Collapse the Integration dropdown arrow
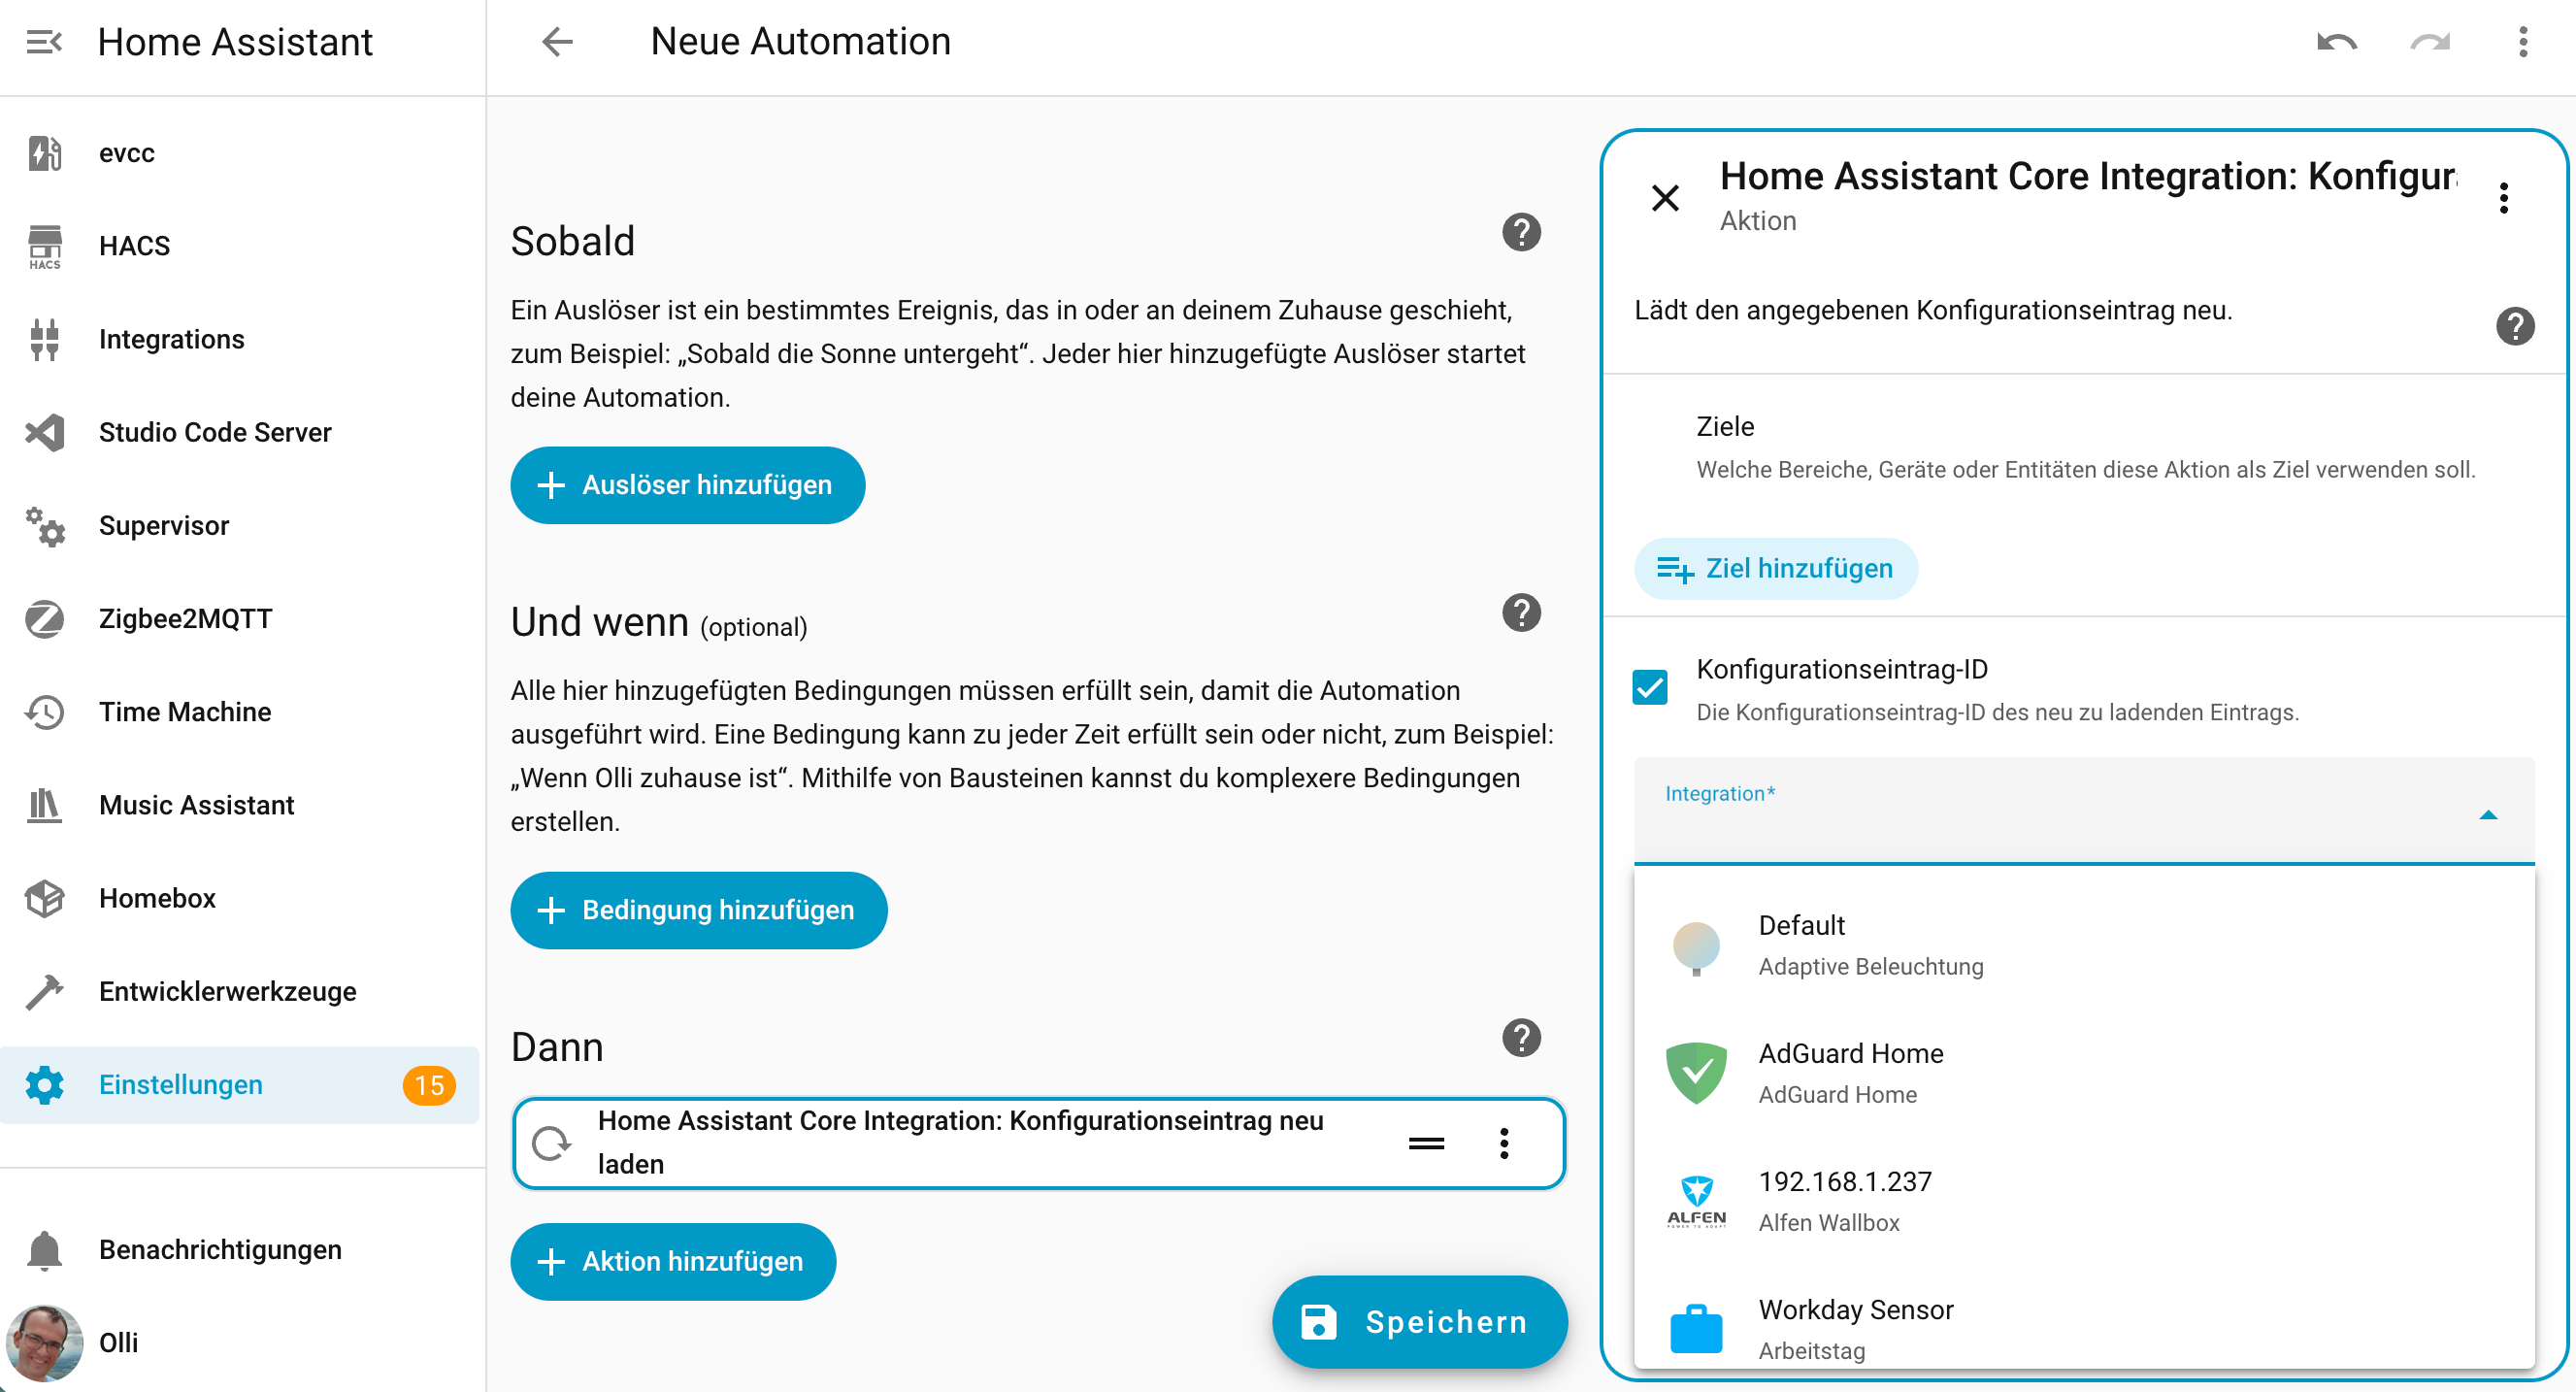Screen dimensions: 2576x1392 point(2488,815)
